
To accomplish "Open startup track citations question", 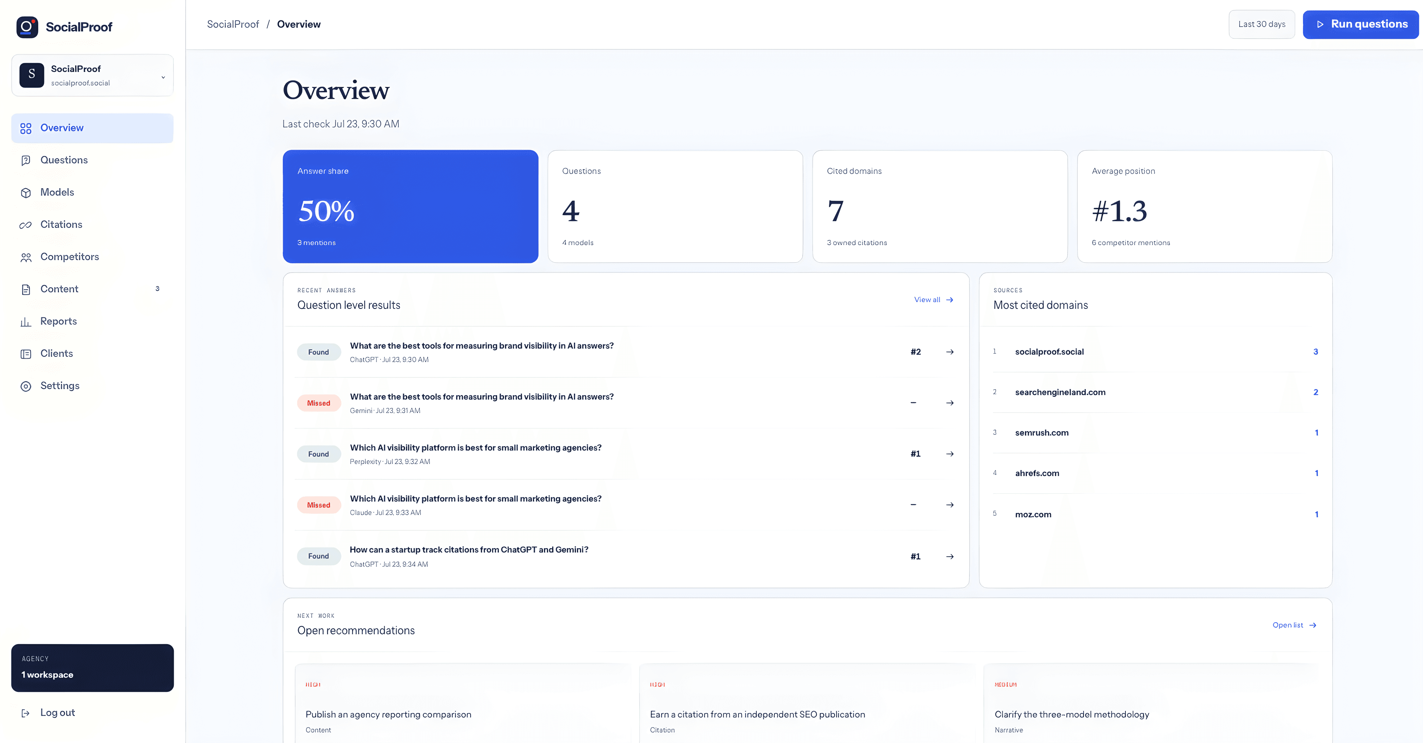I will tap(469, 550).
